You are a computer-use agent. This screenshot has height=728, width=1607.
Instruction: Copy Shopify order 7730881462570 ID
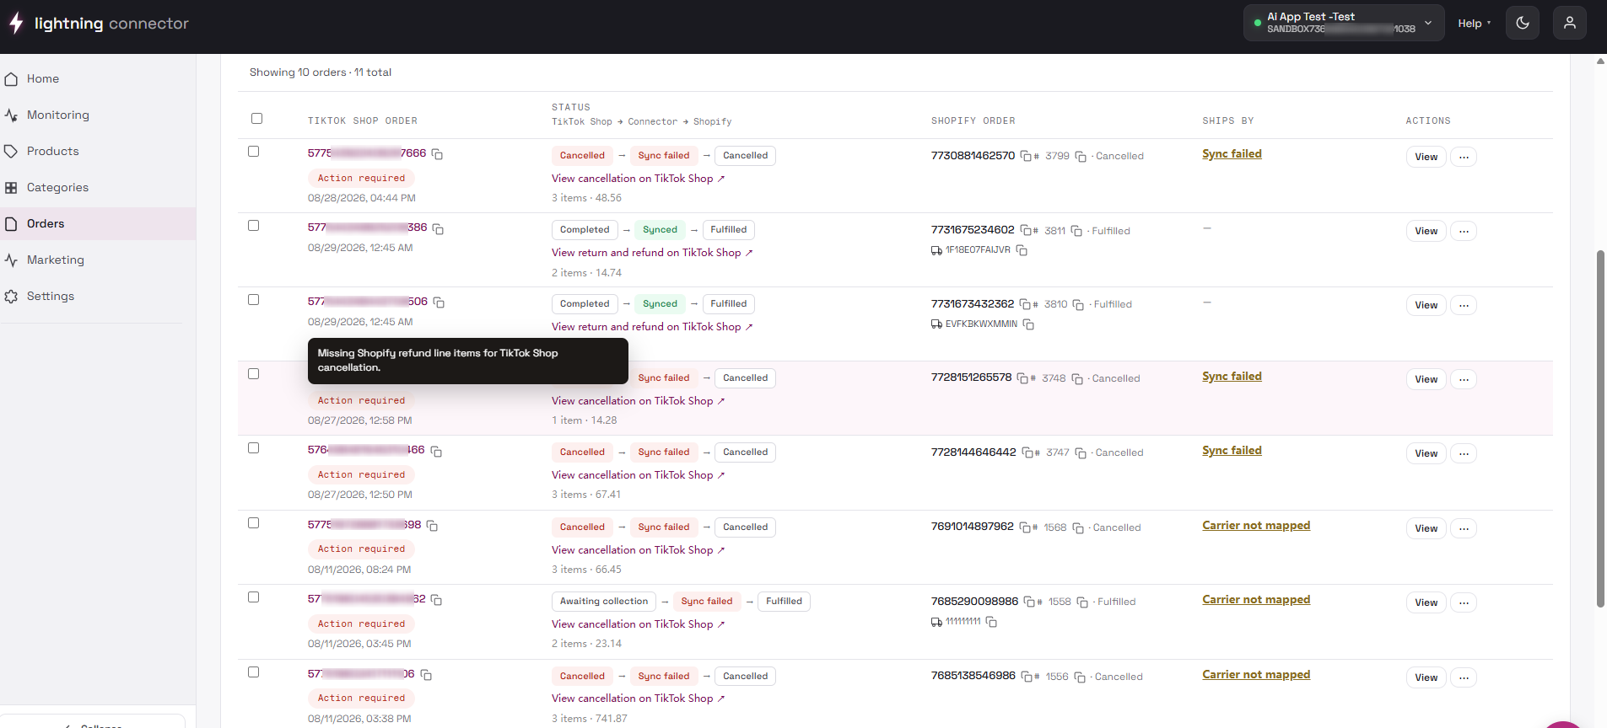click(1026, 156)
